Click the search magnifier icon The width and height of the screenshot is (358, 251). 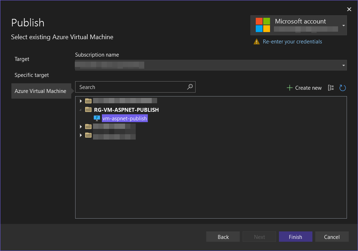(x=190, y=87)
